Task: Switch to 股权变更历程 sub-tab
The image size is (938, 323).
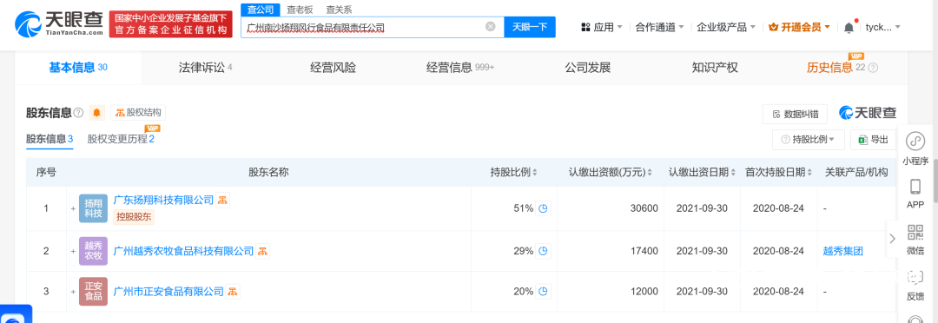Action: [x=121, y=140]
